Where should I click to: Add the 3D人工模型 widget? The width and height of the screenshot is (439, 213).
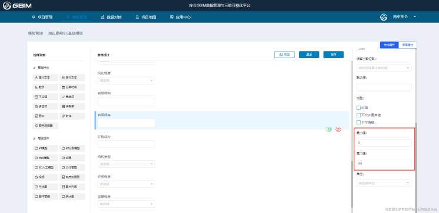click(45, 167)
